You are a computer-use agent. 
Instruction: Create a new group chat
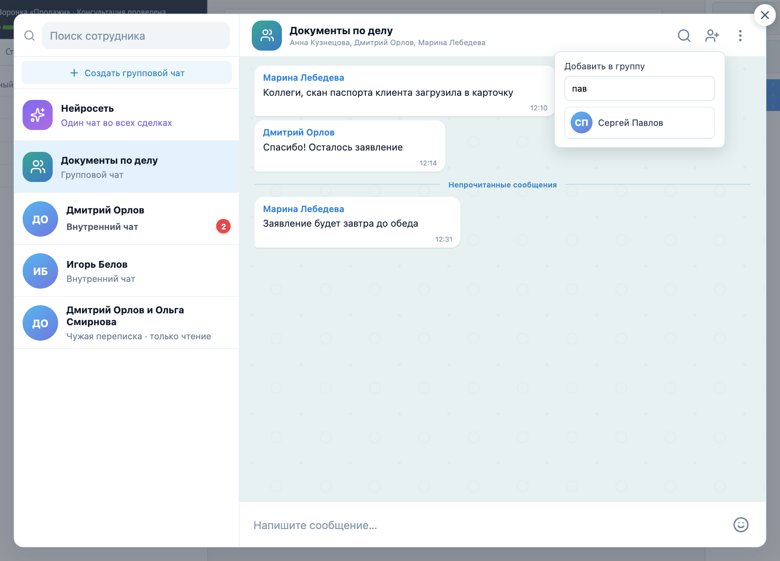[x=127, y=73]
